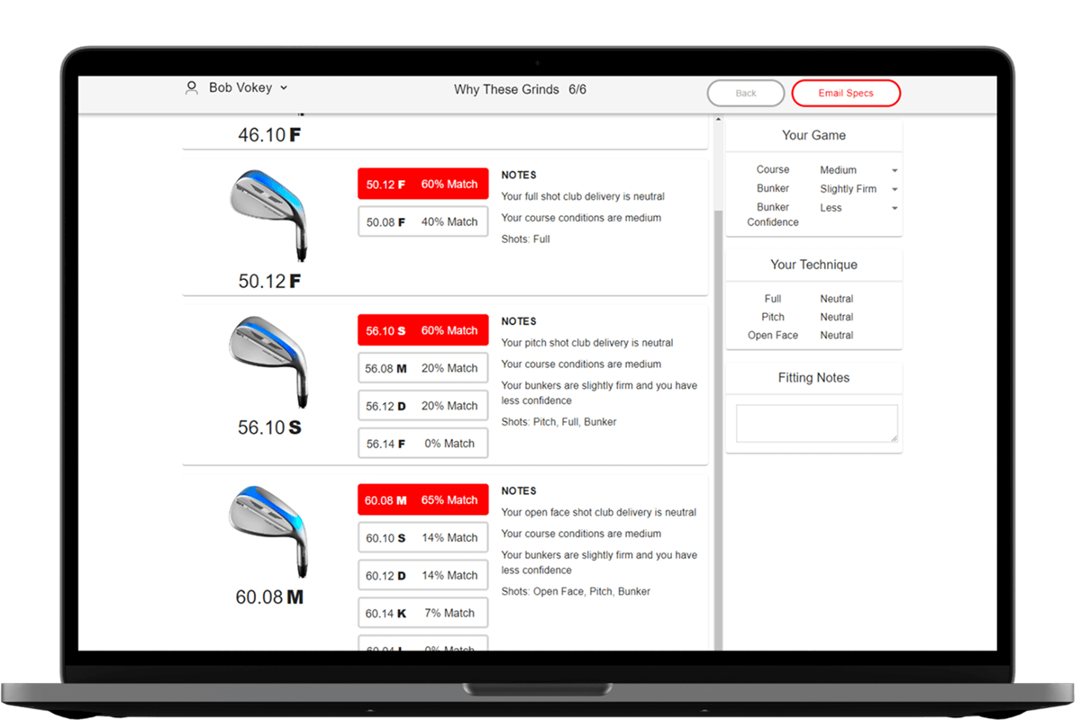Screen dimensions: 1081x720
Task: Open the Bunker Confidence Less dropdown
Action: click(x=858, y=208)
